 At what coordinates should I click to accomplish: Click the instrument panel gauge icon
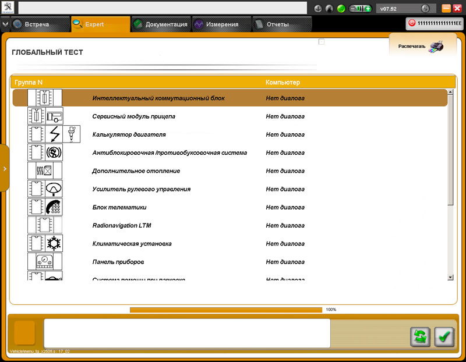(45, 261)
